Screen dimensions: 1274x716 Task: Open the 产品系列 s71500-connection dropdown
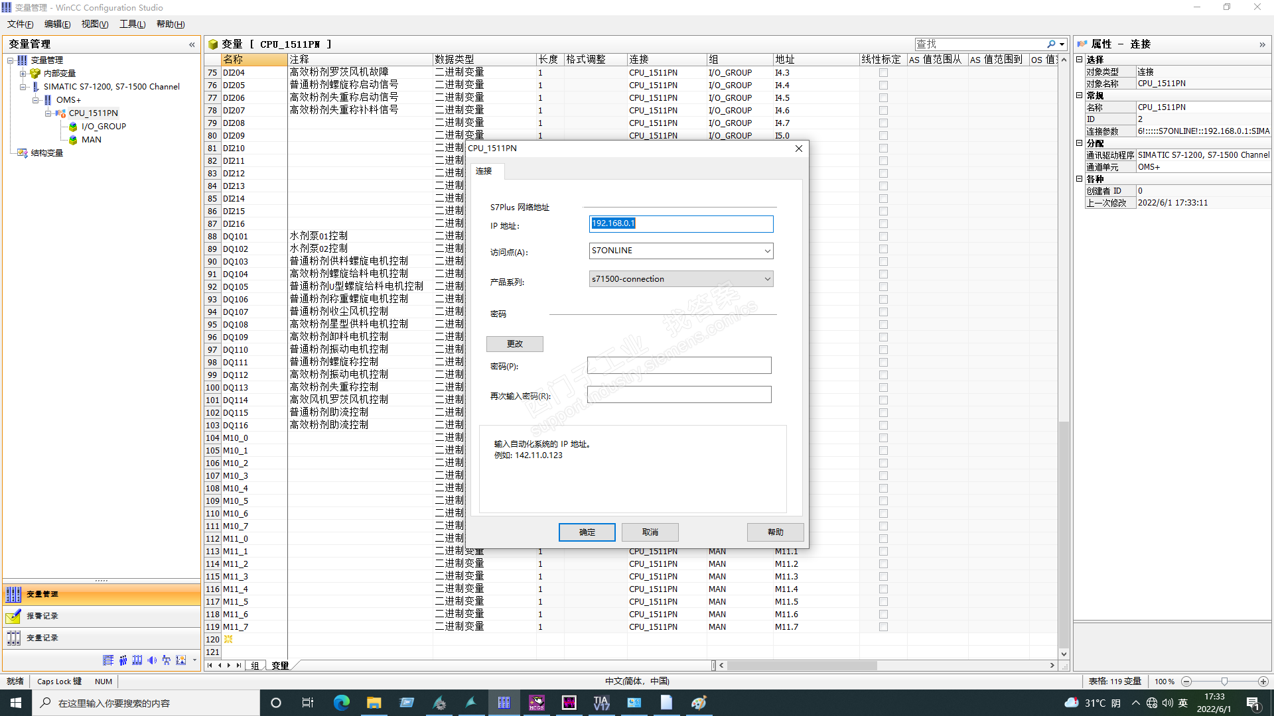pyautogui.click(x=767, y=279)
